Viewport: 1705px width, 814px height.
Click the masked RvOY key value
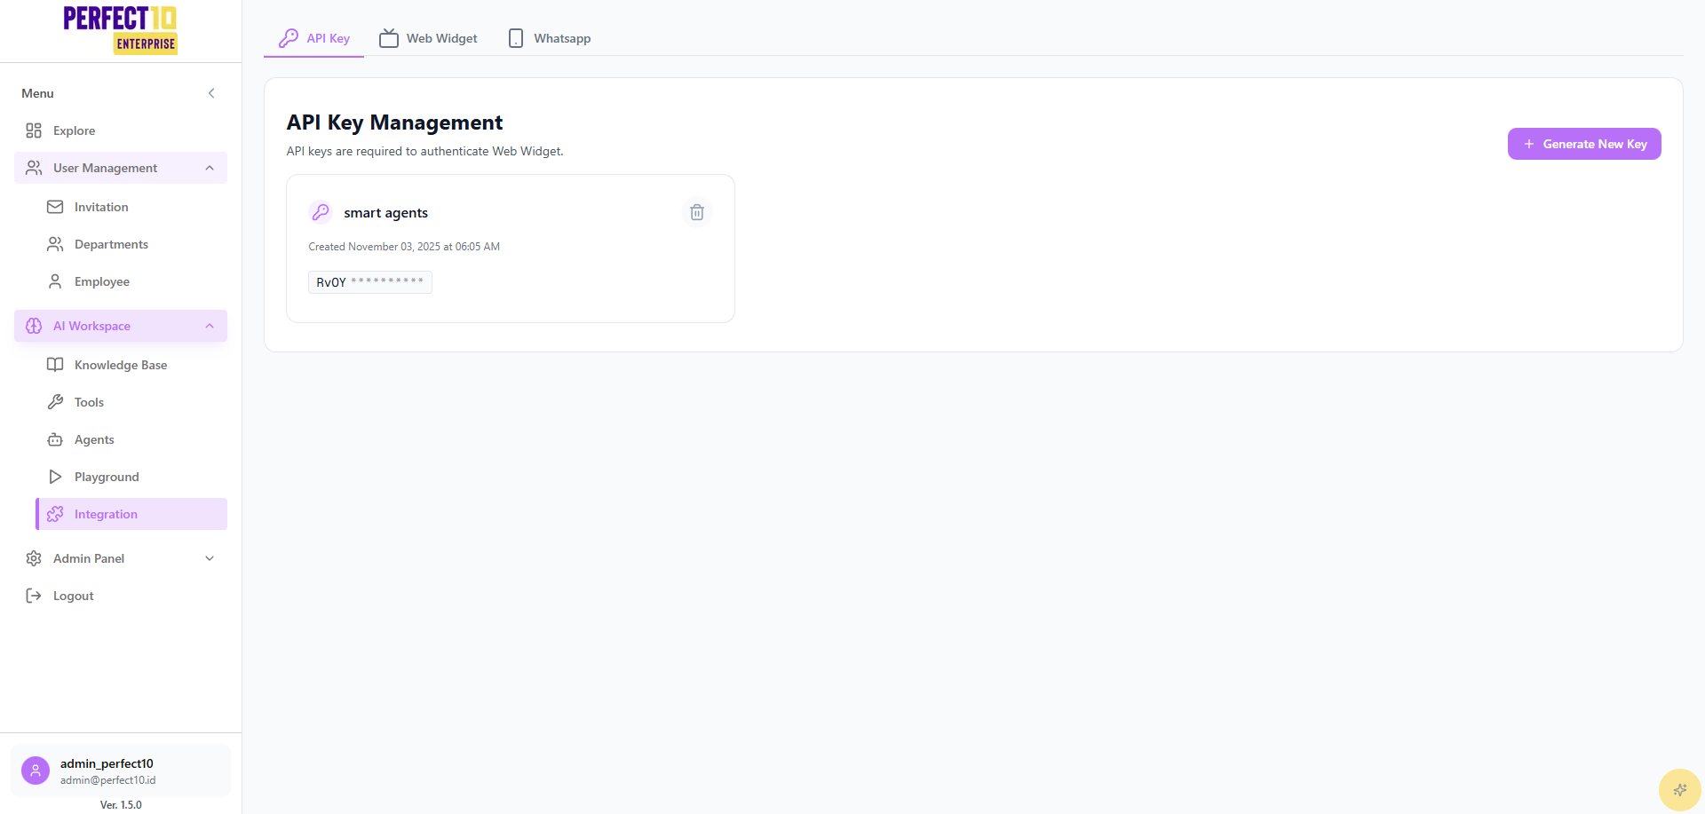(370, 282)
